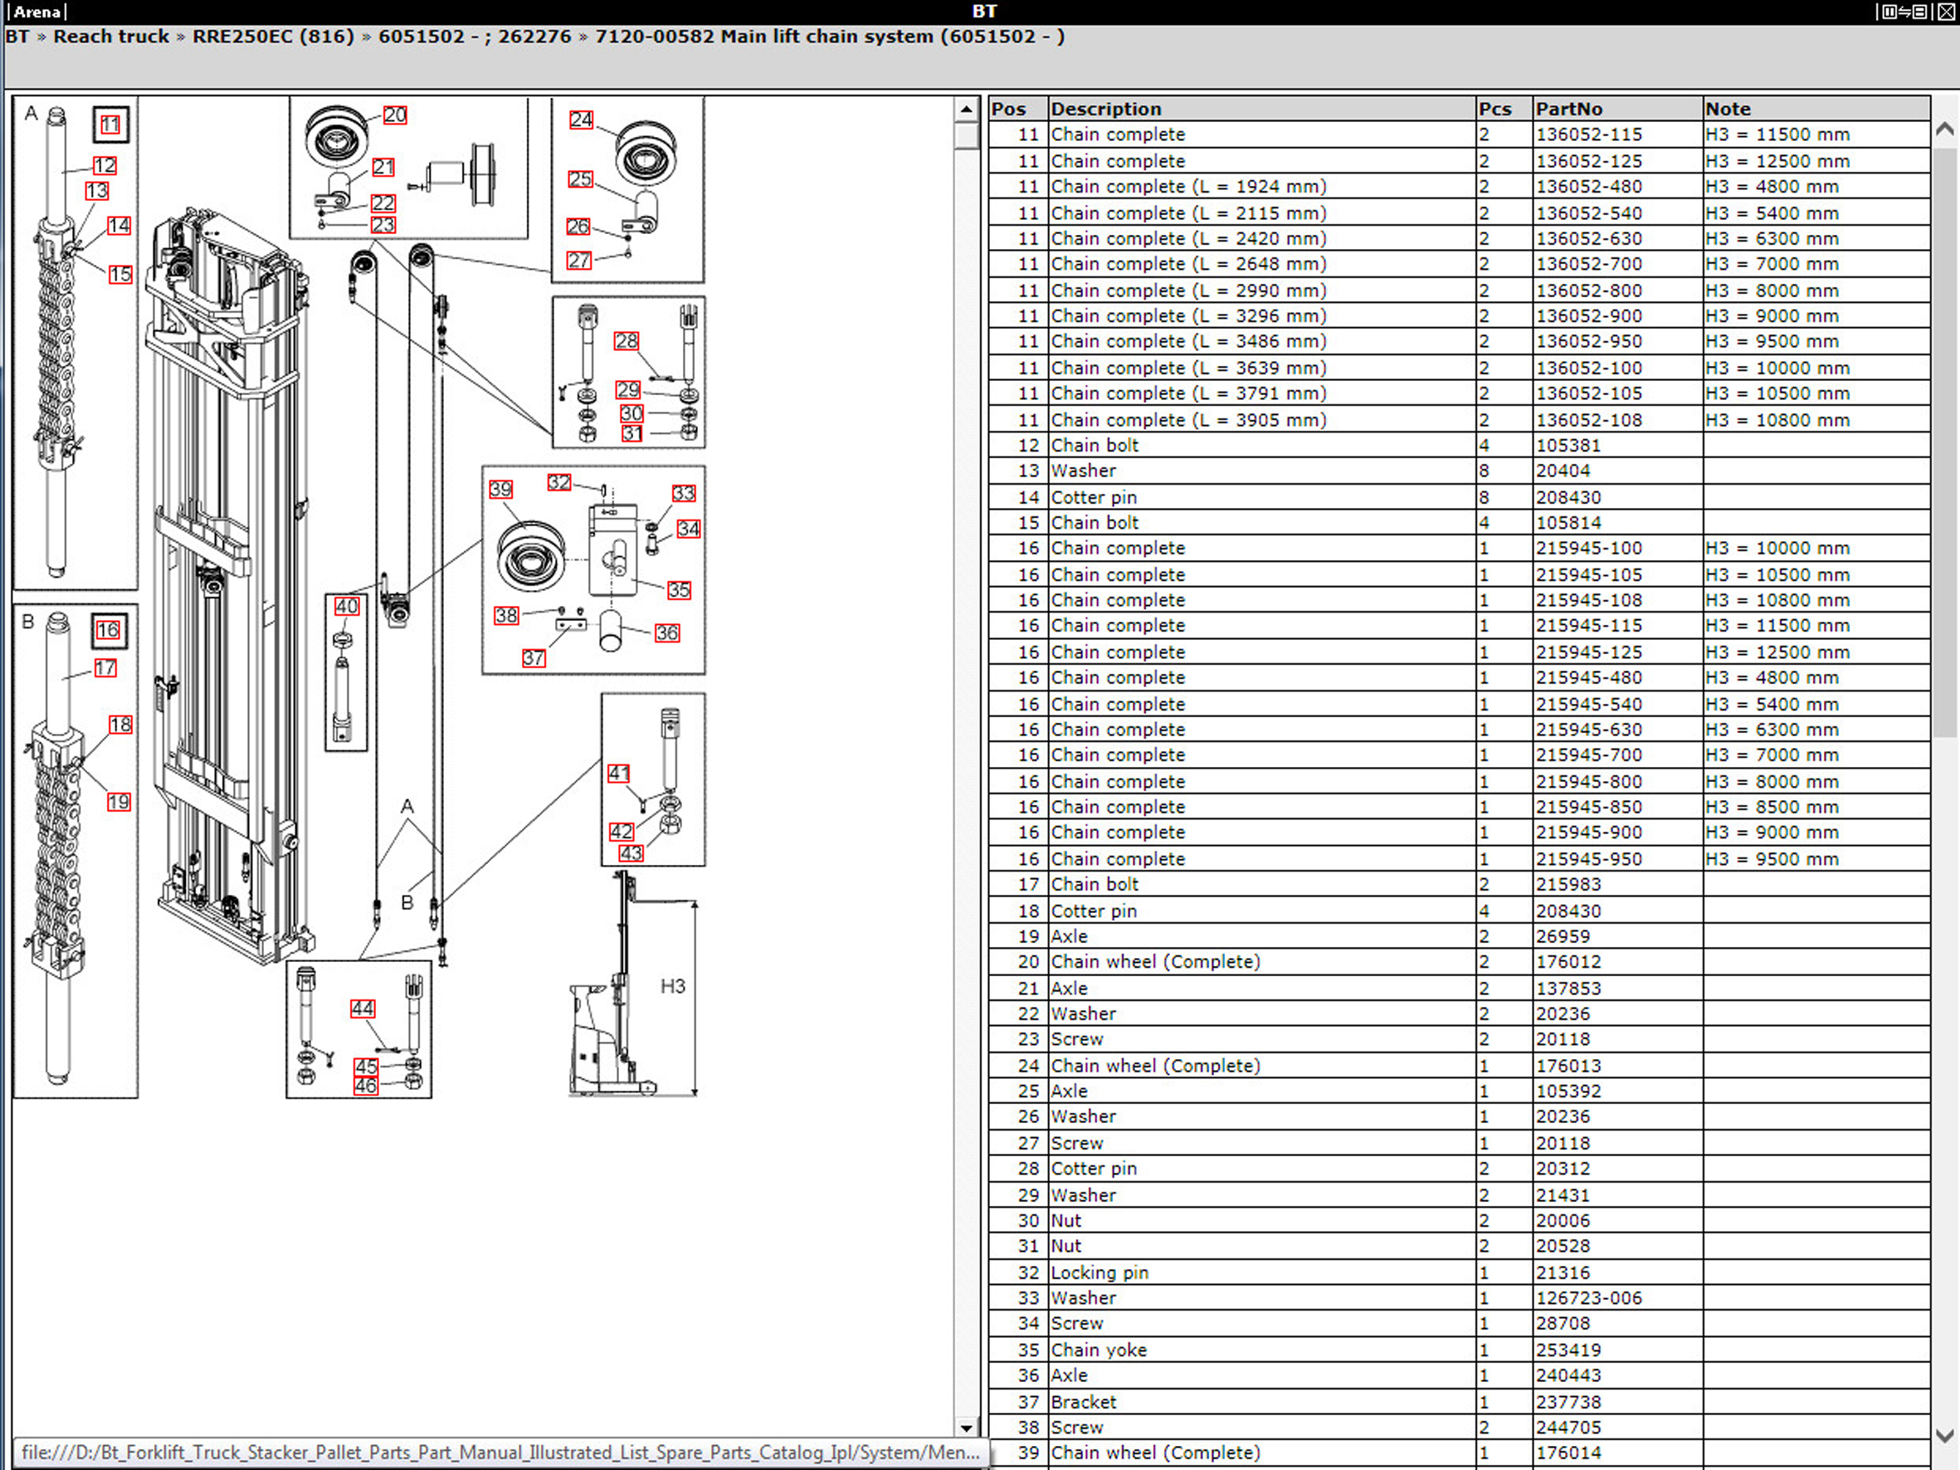1960x1470 pixels.
Task: Click position label 39 chain wheel hotspot
Action: pos(500,489)
